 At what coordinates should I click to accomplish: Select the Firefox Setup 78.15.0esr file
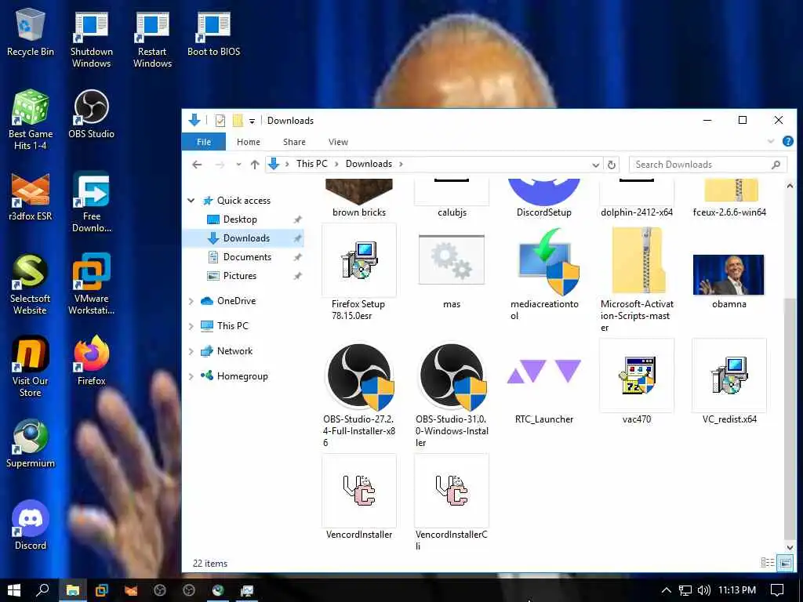pos(358,272)
